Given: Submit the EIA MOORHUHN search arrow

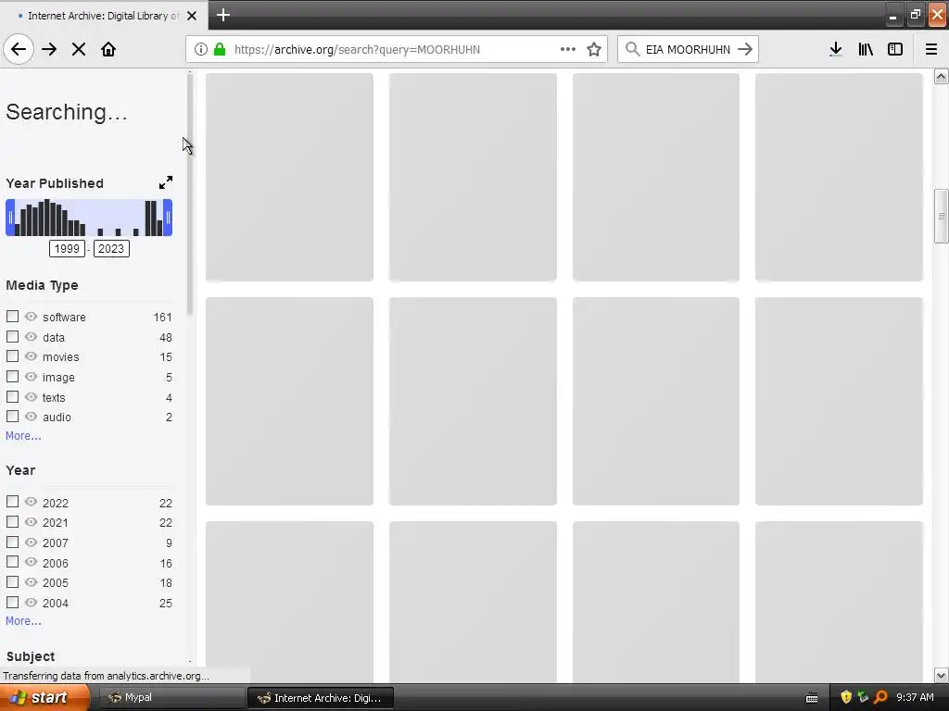Looking at the screenshot, I should tap(745, 50).
